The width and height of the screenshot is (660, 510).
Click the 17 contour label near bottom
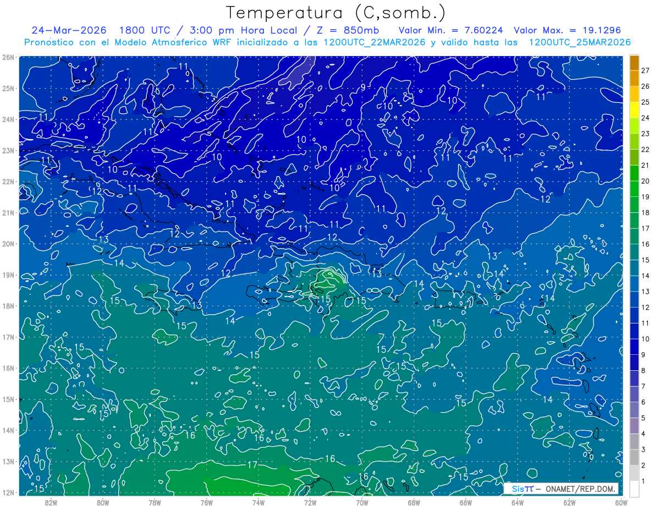[x=252, y=465]
